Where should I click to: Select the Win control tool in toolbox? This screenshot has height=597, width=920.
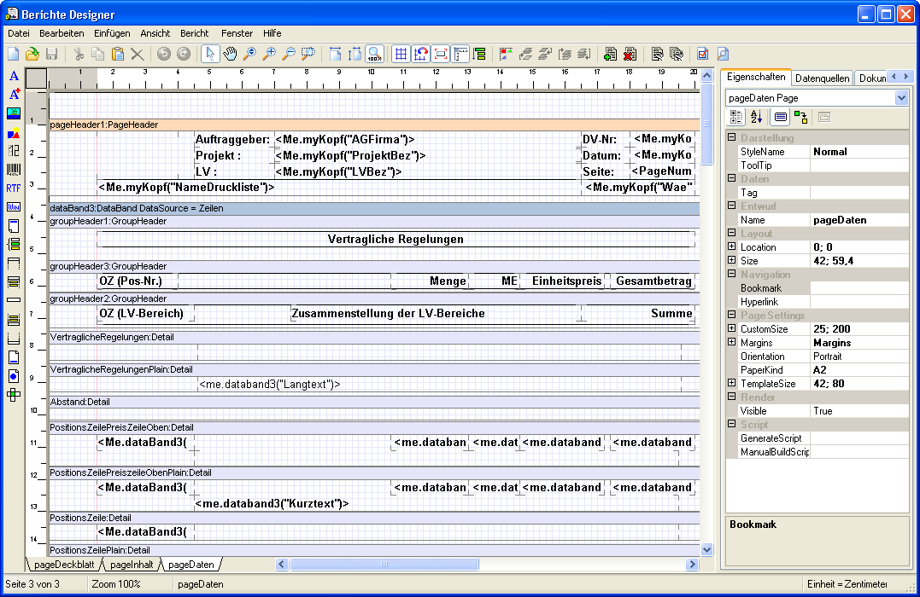14,206
